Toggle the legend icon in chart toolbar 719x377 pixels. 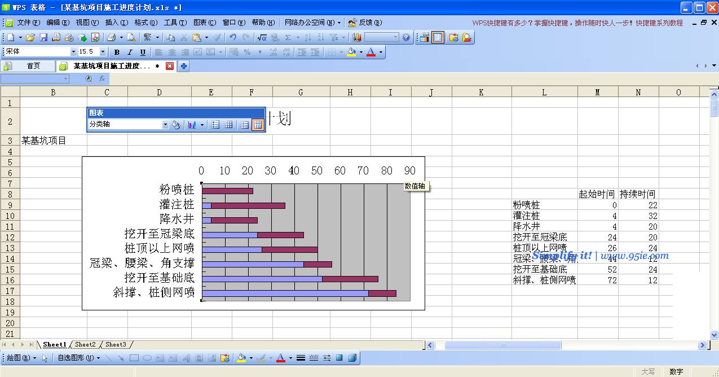(x=215, y=125)
